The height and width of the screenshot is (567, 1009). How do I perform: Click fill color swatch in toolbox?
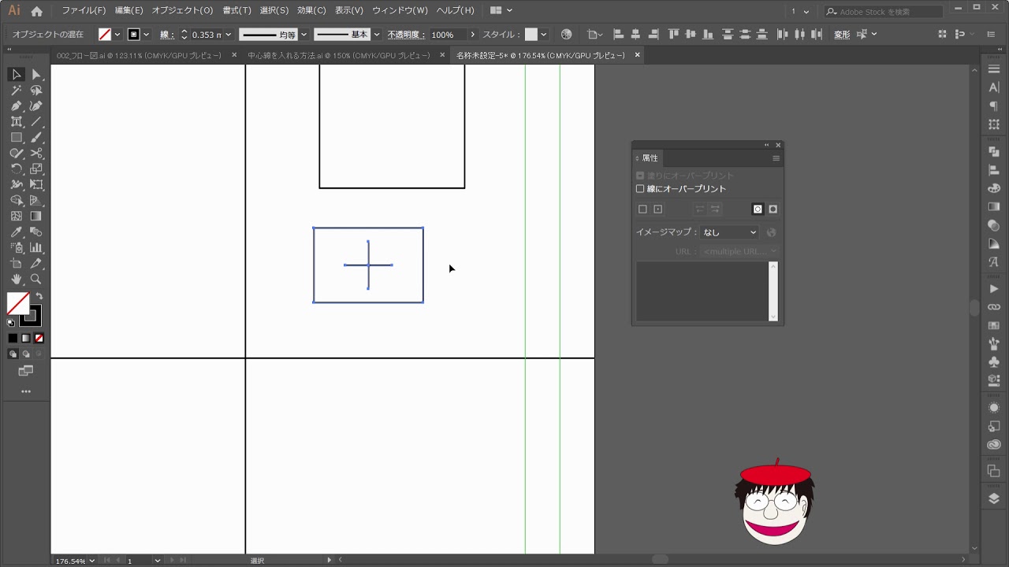18,303
